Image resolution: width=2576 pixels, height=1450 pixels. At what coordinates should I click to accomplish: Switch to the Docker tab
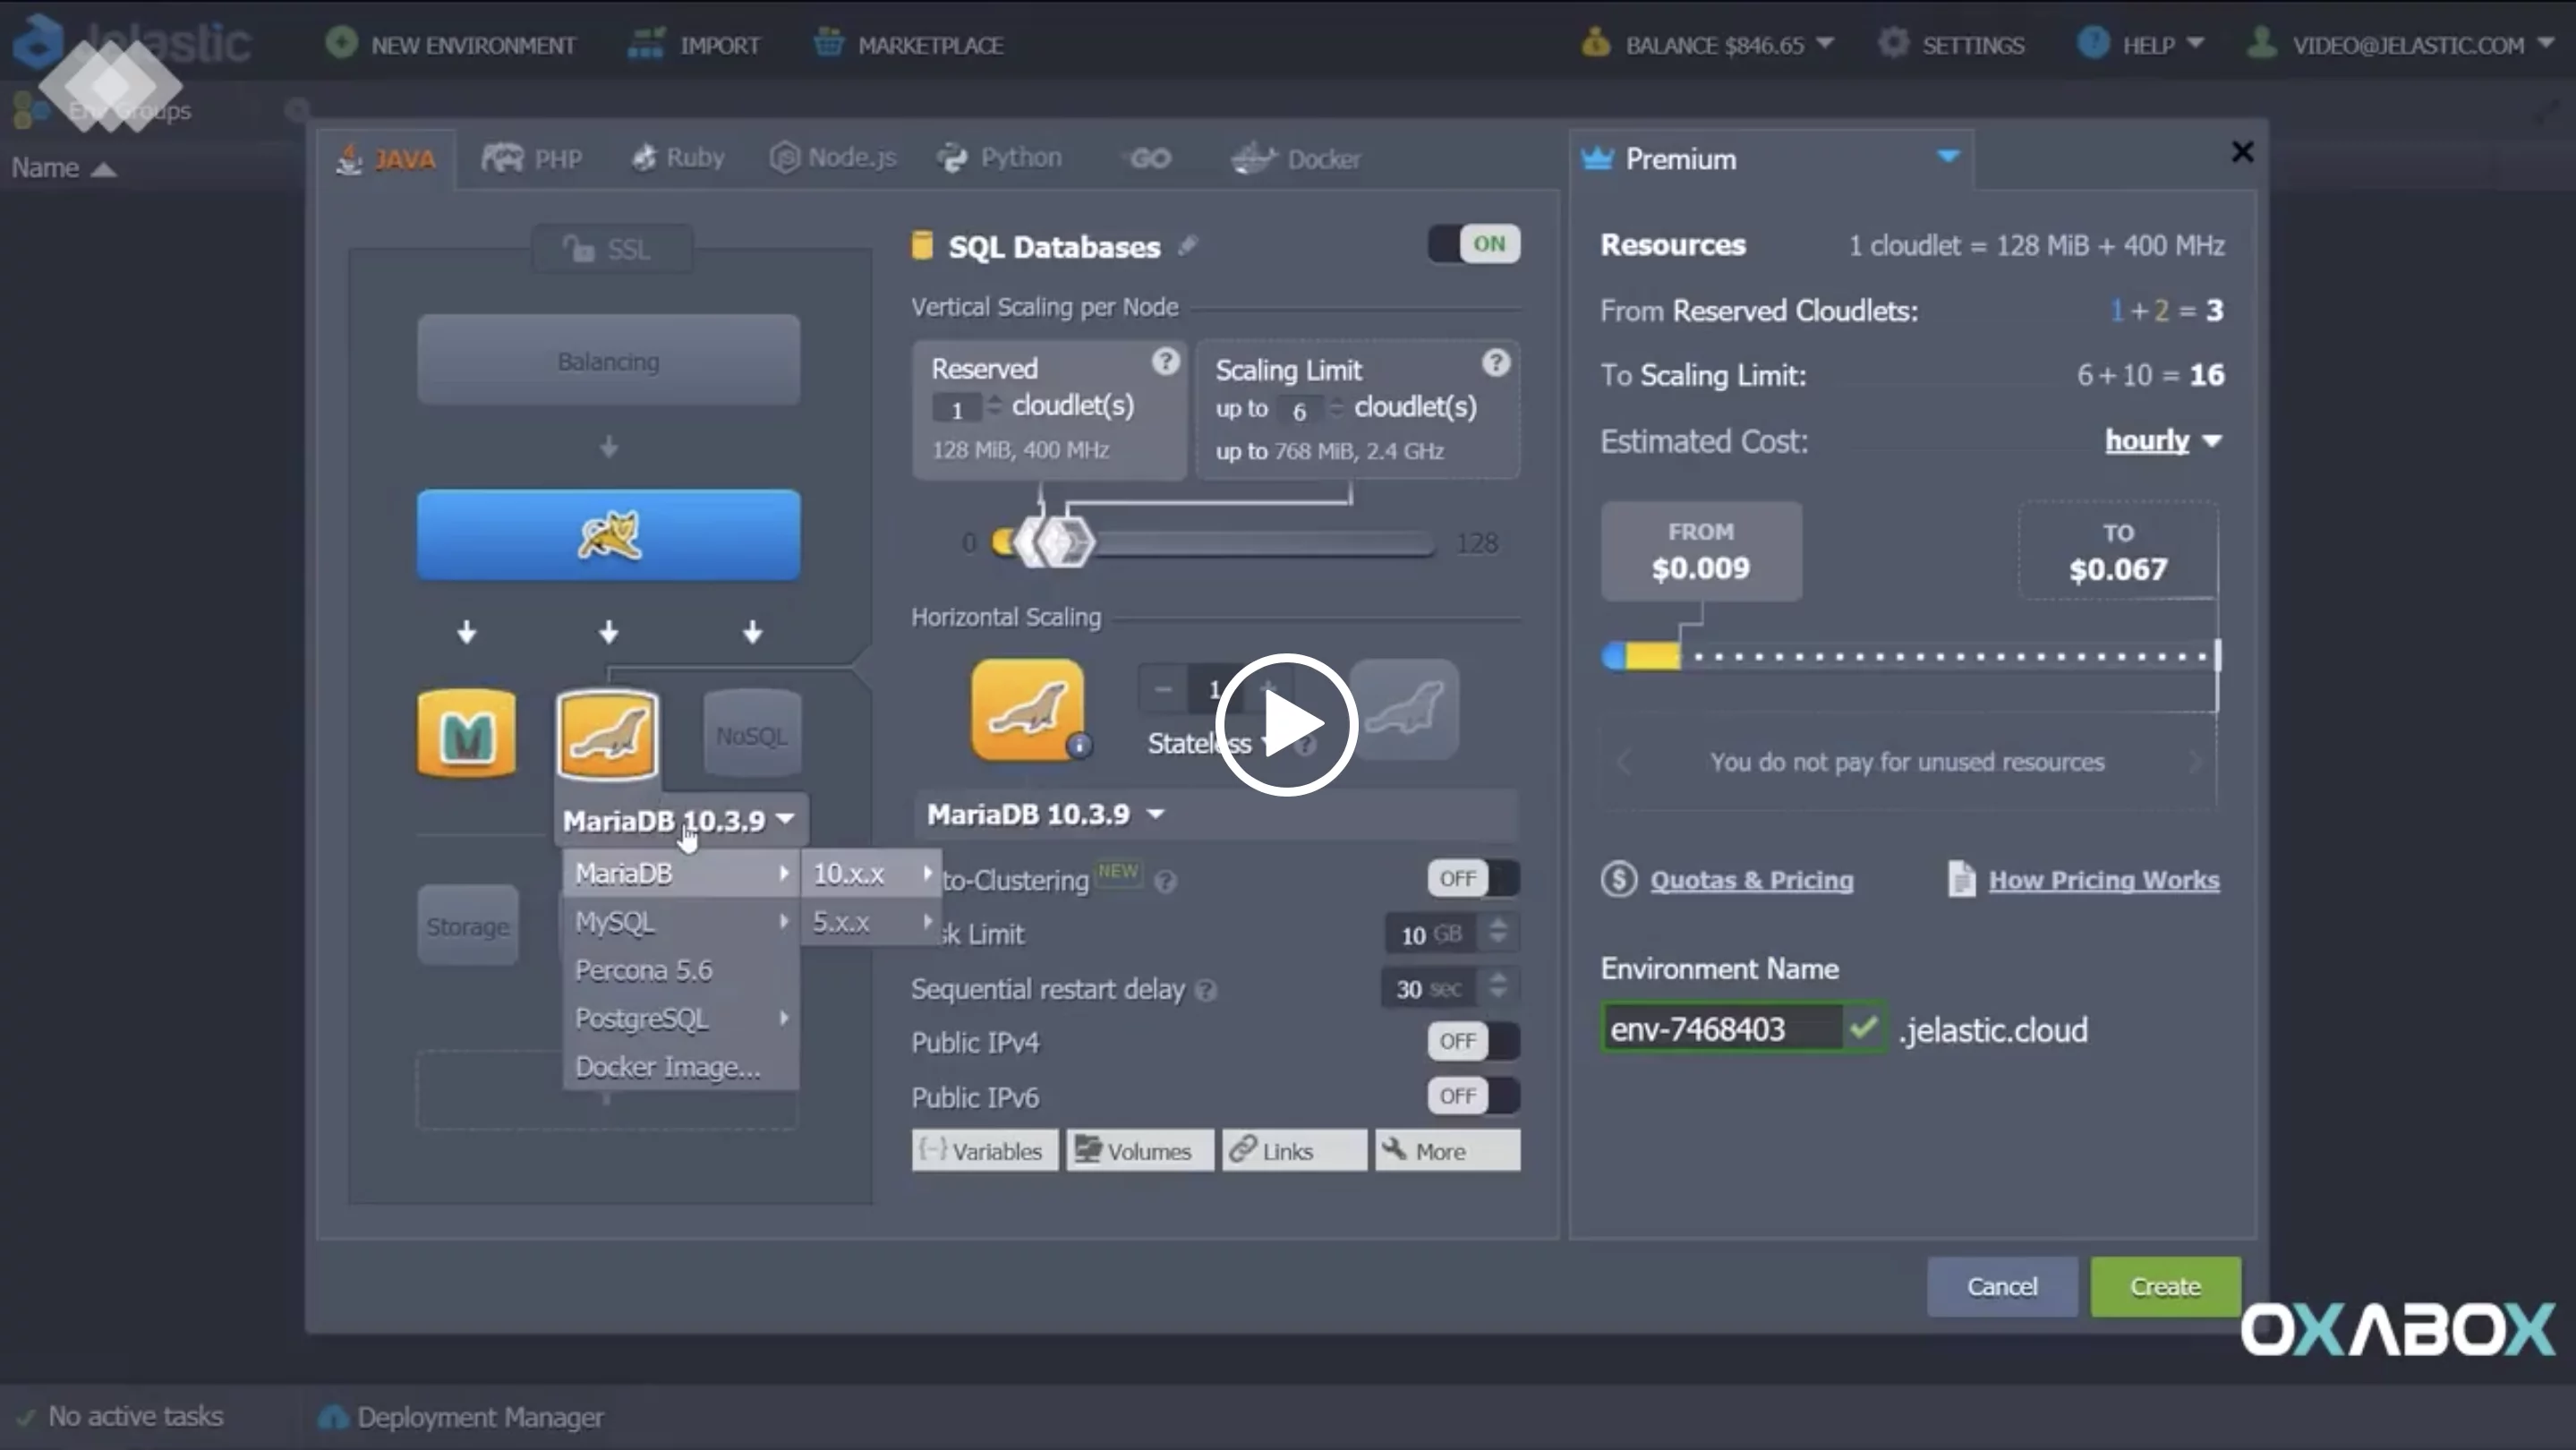[1296, 158]
